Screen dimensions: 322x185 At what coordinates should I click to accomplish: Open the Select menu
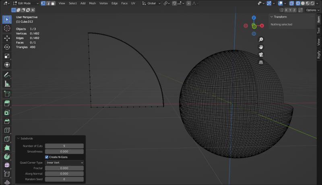pyautogui.click(x=73, y=3)
